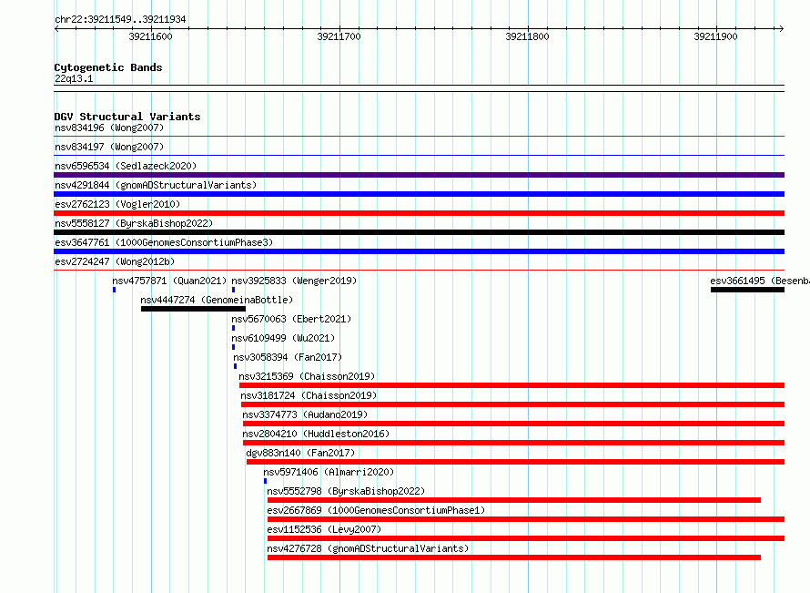Open variant label dgv883n140 (Fan2017)
This screenshot has width=810, height=593.
pos(300,453)
